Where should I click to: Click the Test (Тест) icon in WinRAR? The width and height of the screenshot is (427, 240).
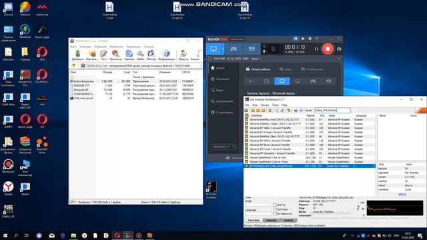tap(103, 55)
